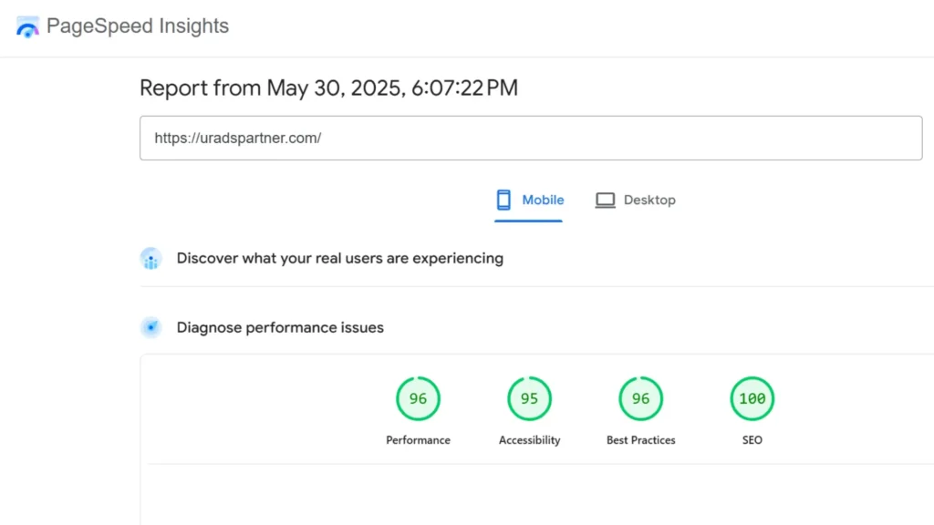
Task: Switch to the Mobile tab
Action: pyautogui.click(x=529, y=200)
